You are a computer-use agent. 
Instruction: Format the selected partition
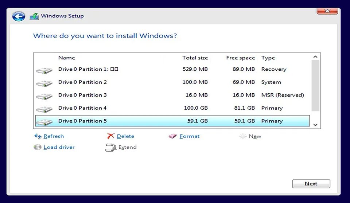pyautogui.click(x=190, y=136)
